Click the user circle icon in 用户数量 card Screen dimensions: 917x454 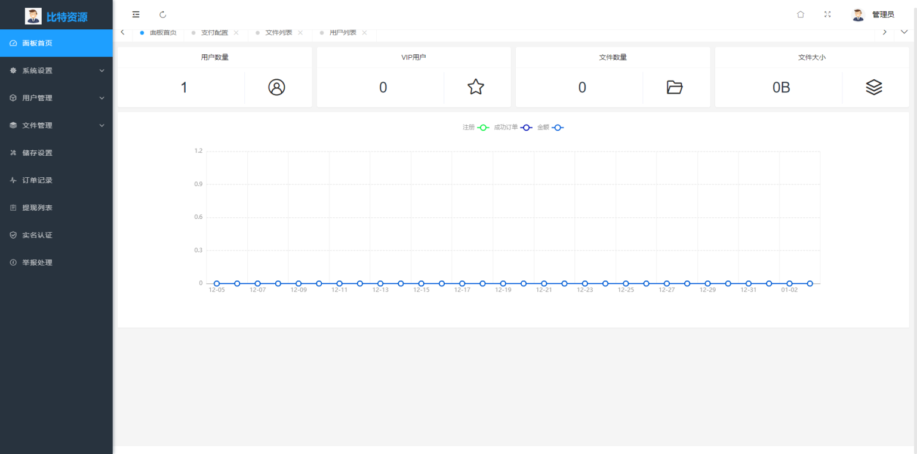coord(276,87)
